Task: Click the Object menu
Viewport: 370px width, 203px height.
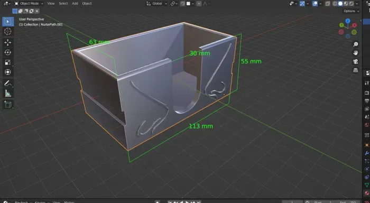Action: (87, 4)
